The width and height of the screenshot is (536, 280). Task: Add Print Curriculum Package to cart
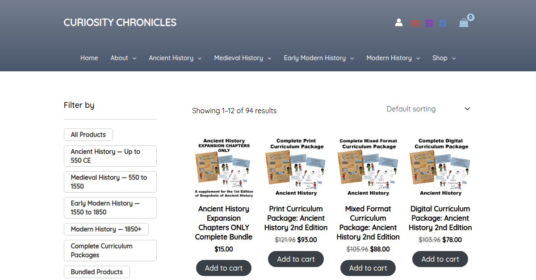(x=296, y=259)
